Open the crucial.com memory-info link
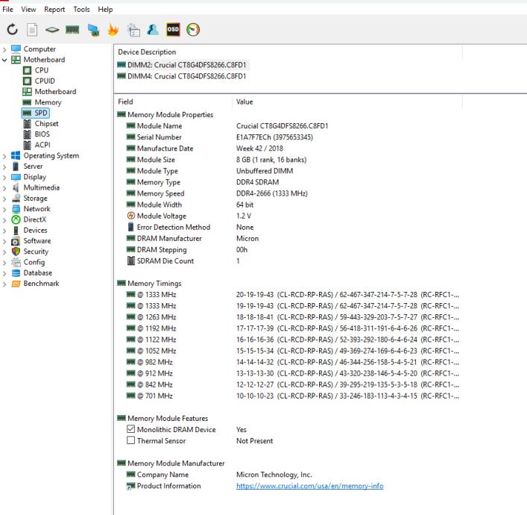 309,486
